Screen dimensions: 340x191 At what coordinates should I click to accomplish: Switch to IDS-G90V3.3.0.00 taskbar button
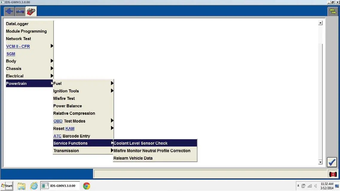(x=60, y=186)
